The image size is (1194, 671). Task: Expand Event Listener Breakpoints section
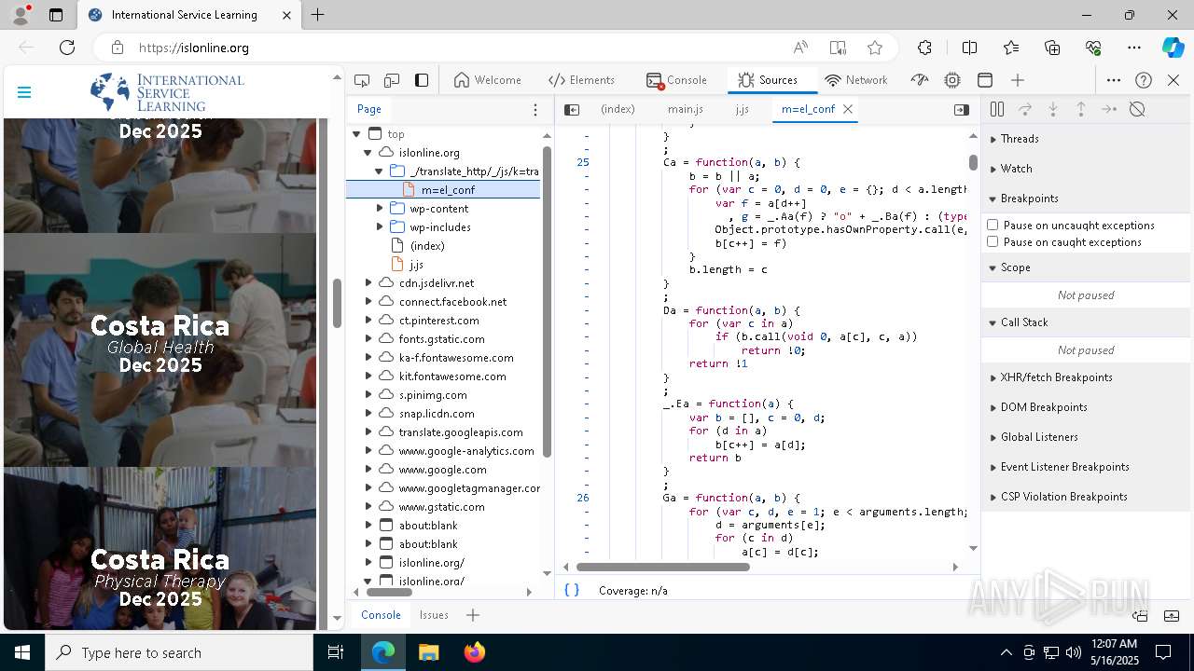pyautogui.click(x=1086, y=467)
